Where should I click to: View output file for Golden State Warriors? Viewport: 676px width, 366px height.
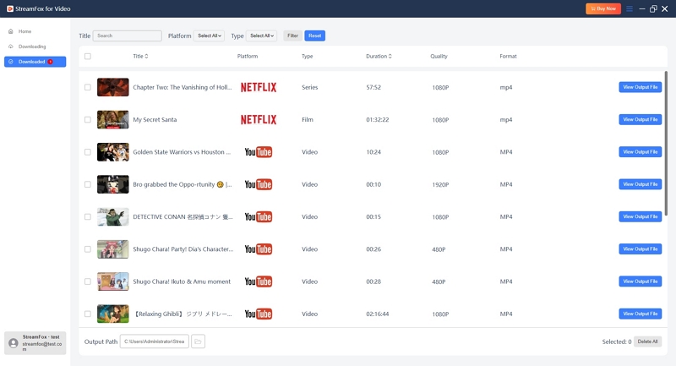[641, 152]
